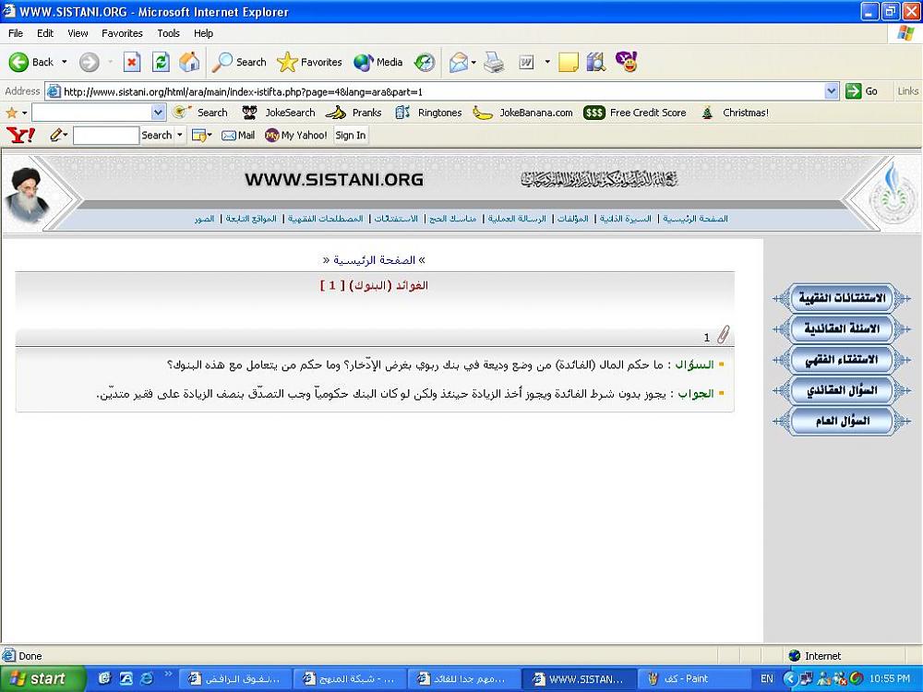The image size is (923, 692).
Task: Click the Search button on the joke toolbar
Action: [200, 113]
